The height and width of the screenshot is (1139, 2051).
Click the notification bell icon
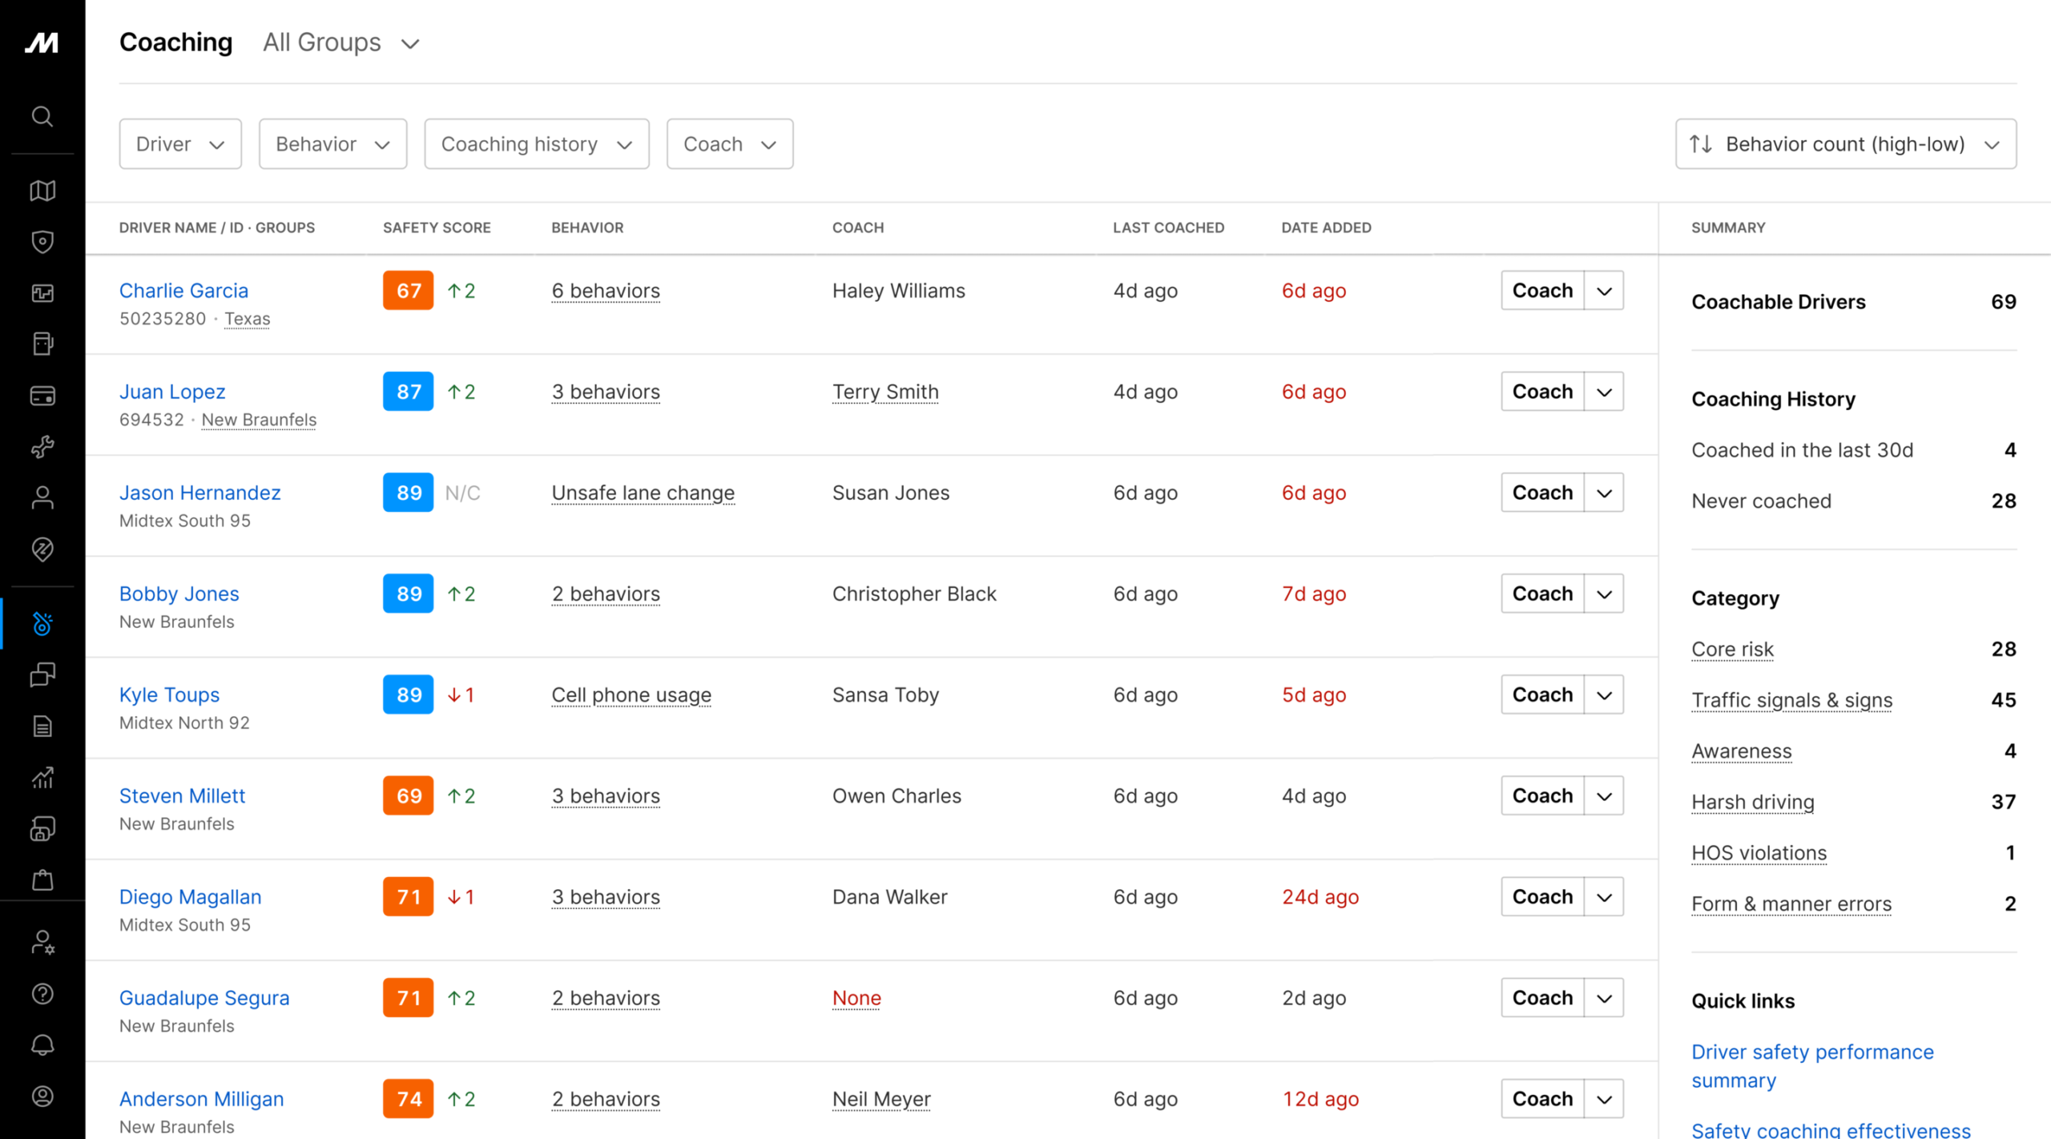pyautogui.click(x=42, y=1044)
